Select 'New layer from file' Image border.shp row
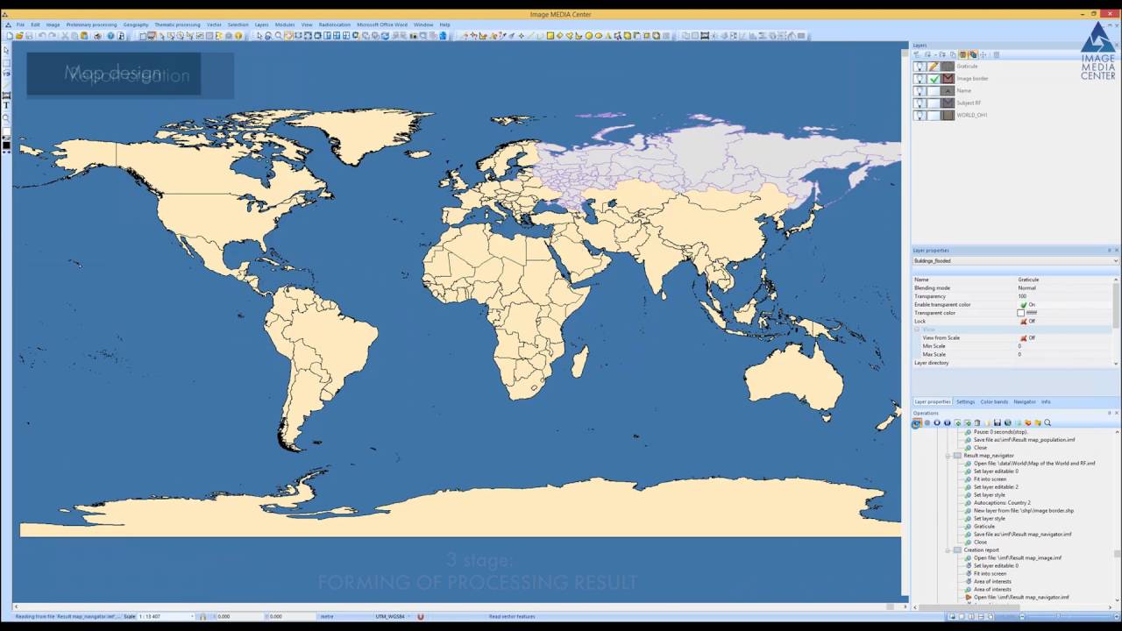The height and width of the screenshot is (631, 1122). pos(1024,511)
